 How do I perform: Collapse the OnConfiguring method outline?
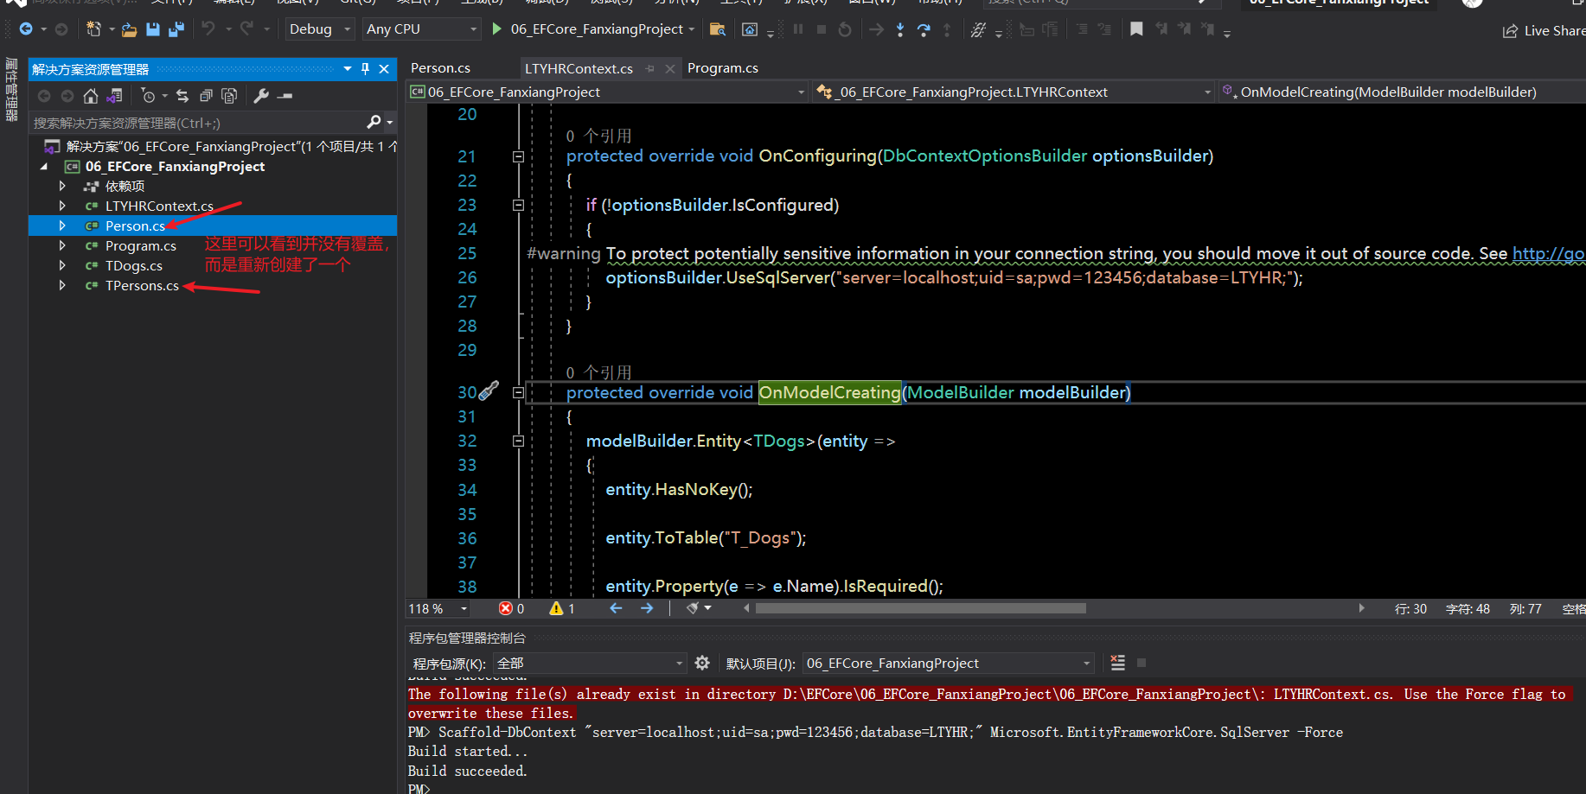tap(518, 156)
